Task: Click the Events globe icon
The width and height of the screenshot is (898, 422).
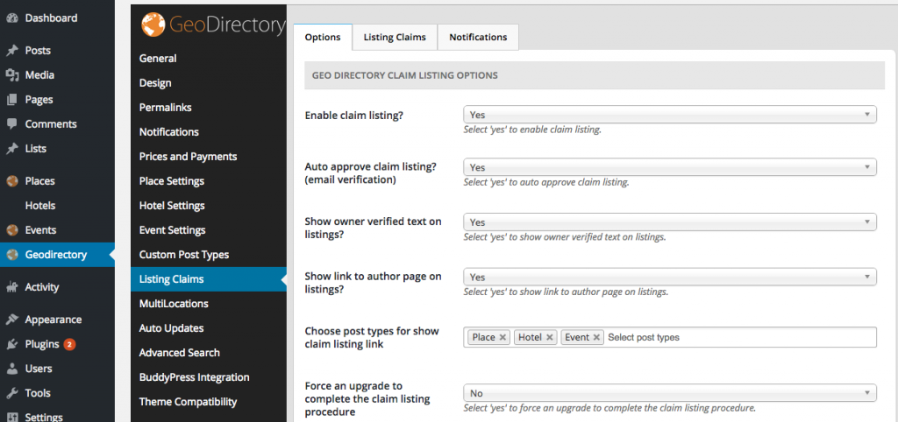Action: click(x=12, y=230)
